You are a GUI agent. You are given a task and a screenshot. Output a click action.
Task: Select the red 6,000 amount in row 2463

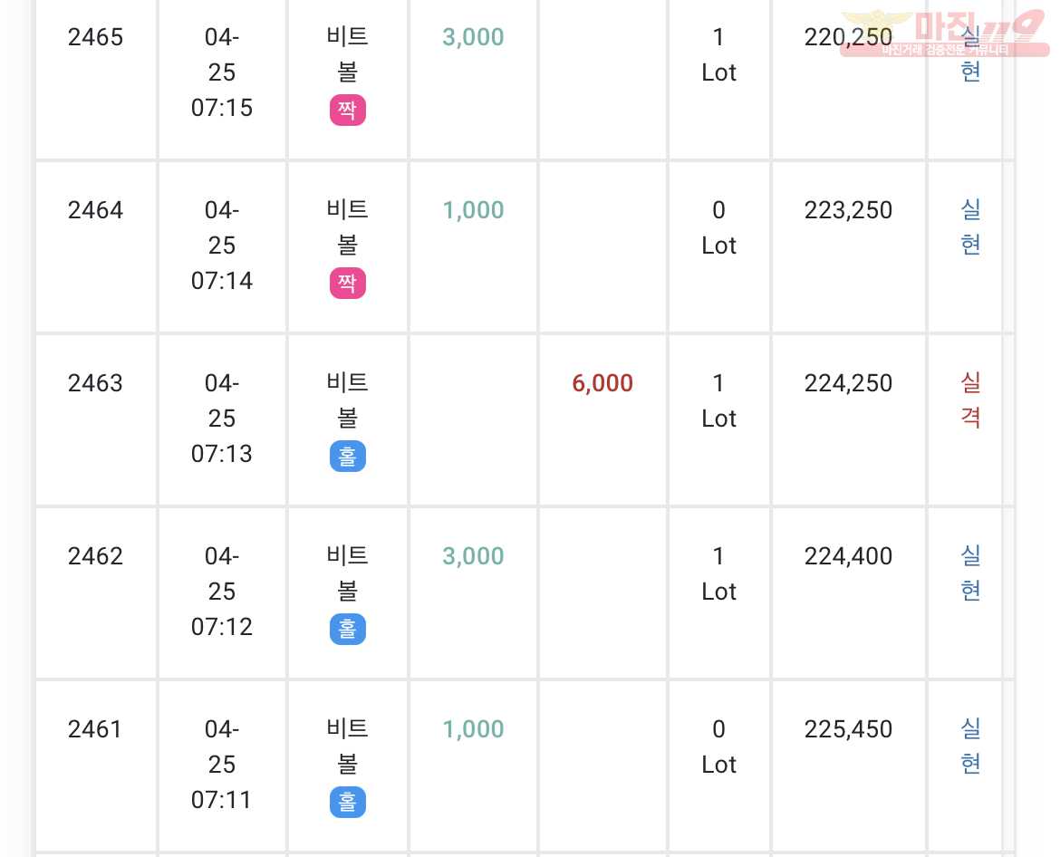(602, 383)
